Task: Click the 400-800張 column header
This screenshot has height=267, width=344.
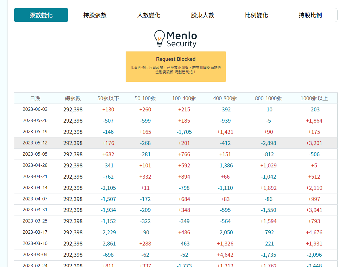Action: [x=225, y=98]
